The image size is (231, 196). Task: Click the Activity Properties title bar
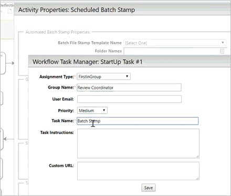[122, 10]
